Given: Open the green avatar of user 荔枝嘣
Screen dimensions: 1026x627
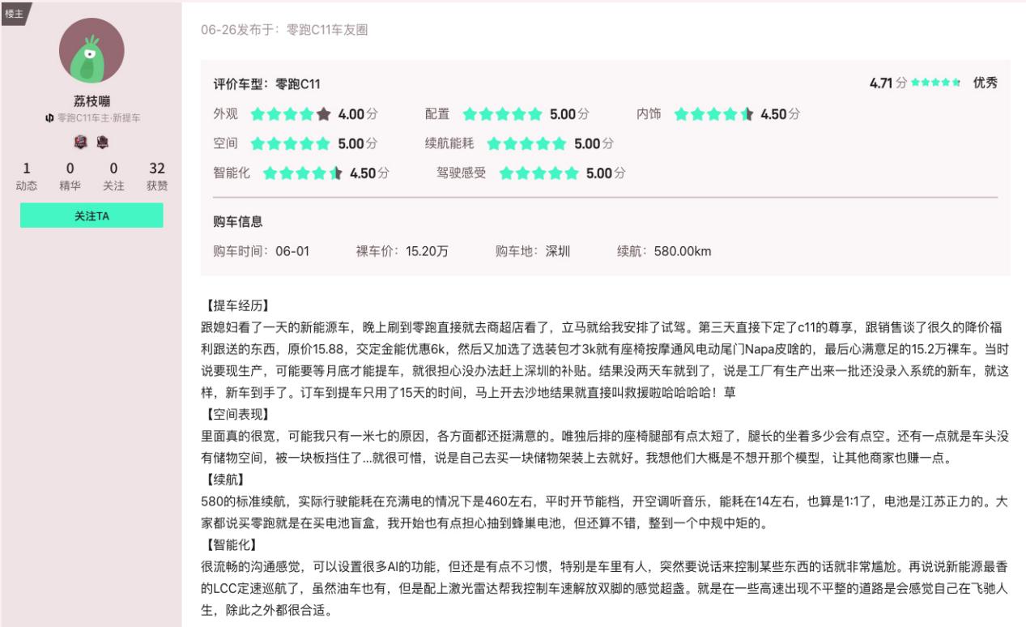Looking at the screenshot, I should point(92,51).
